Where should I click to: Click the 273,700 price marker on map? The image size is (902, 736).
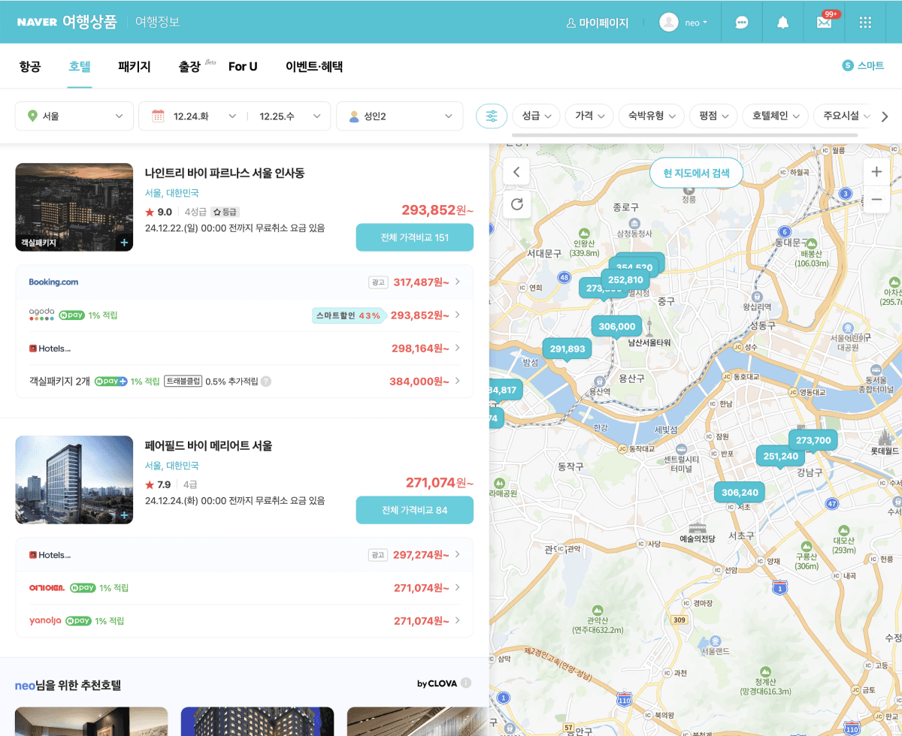pyautogui.click(x=813, y=440)
